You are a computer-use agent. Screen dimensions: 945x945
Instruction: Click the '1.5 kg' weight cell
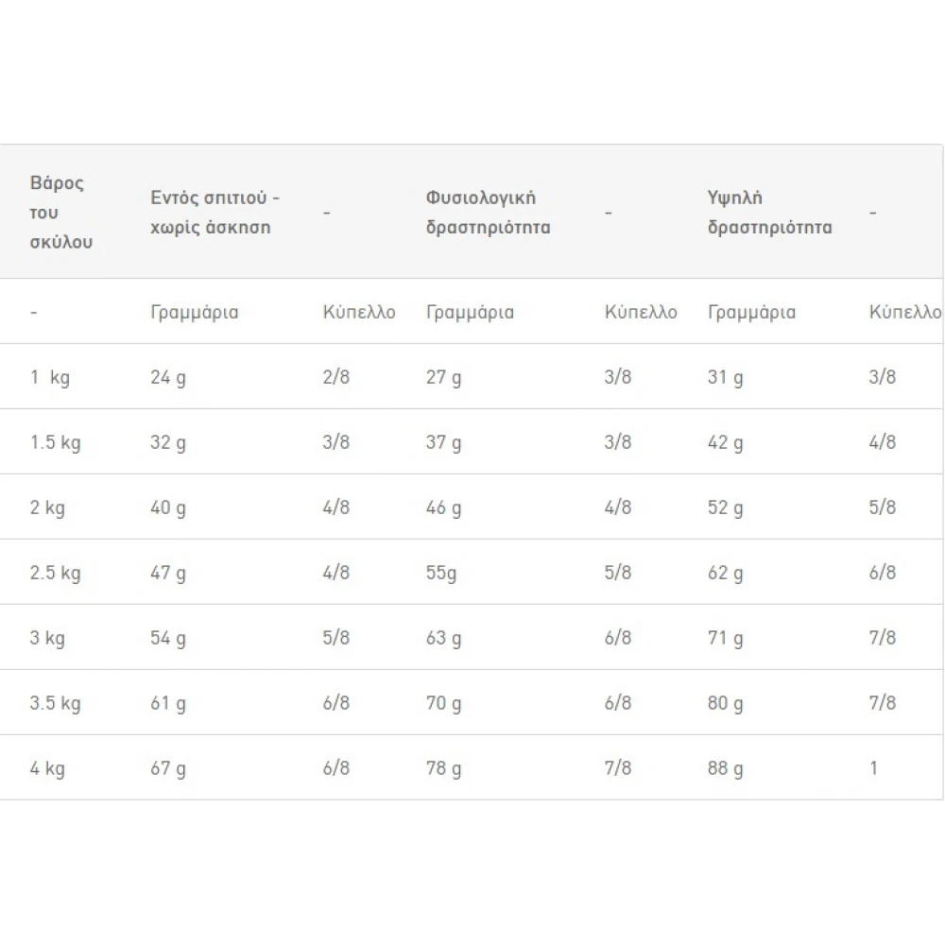click(56, 442)
